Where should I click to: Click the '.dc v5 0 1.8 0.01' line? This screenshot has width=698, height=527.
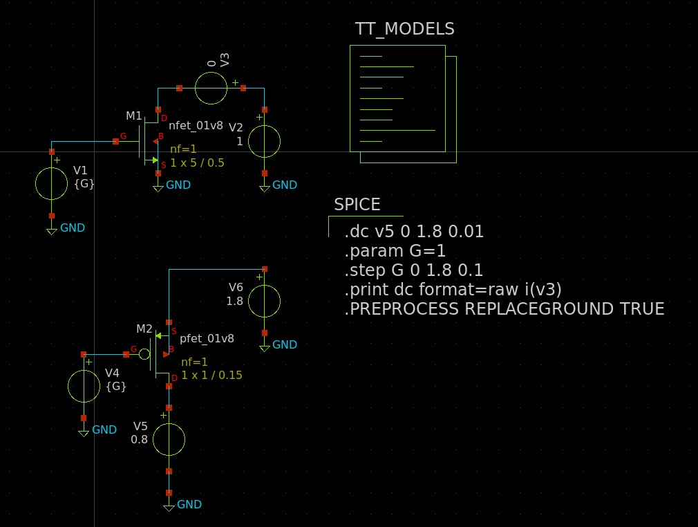pyautogui.click(x=413, y=232)
